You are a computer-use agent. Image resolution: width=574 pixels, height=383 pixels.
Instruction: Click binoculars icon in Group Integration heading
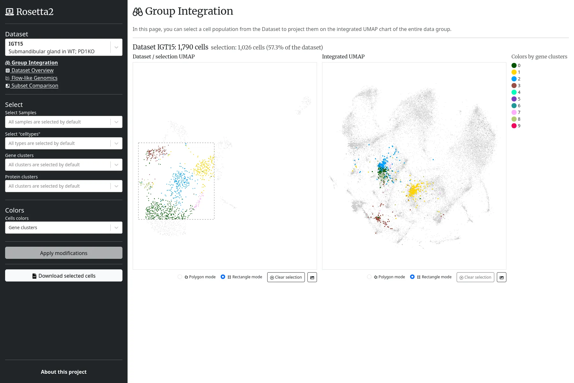click(x=138, y=12)
